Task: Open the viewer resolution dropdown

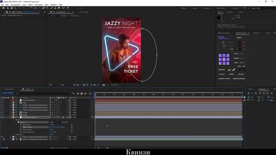Action: point(65,85)
